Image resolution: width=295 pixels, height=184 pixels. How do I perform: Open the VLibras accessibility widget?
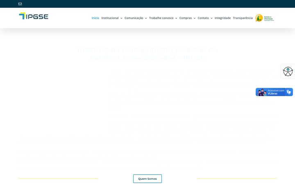(274, 92)
